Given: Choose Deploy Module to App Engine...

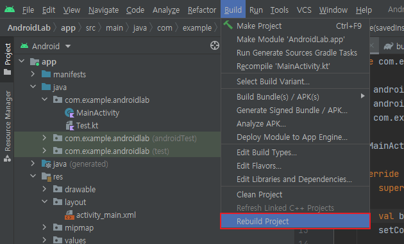Looking at the screenshot, I should click(295, 137).
